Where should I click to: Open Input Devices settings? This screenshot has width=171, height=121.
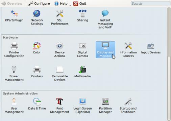151,48
